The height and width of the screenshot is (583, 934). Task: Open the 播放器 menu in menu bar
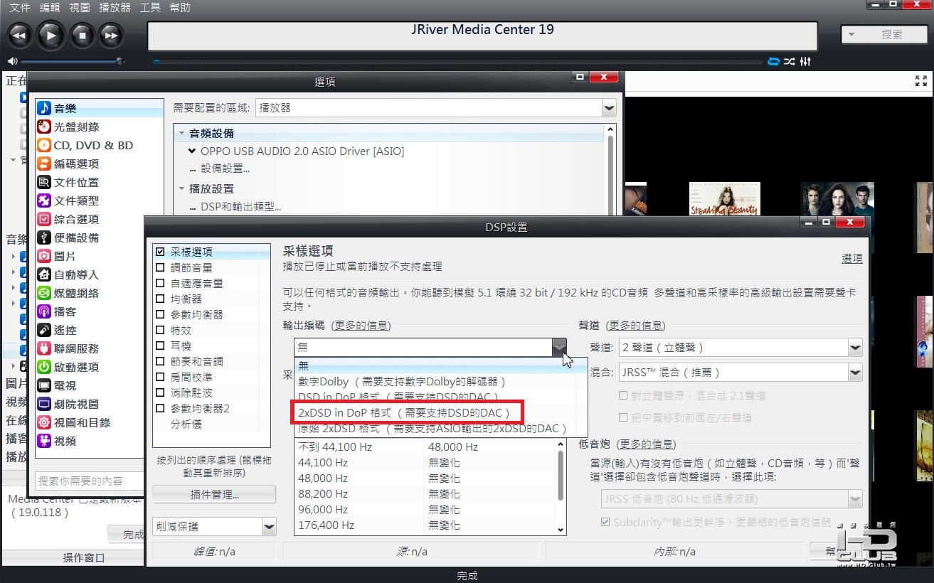tap(115, 8)
